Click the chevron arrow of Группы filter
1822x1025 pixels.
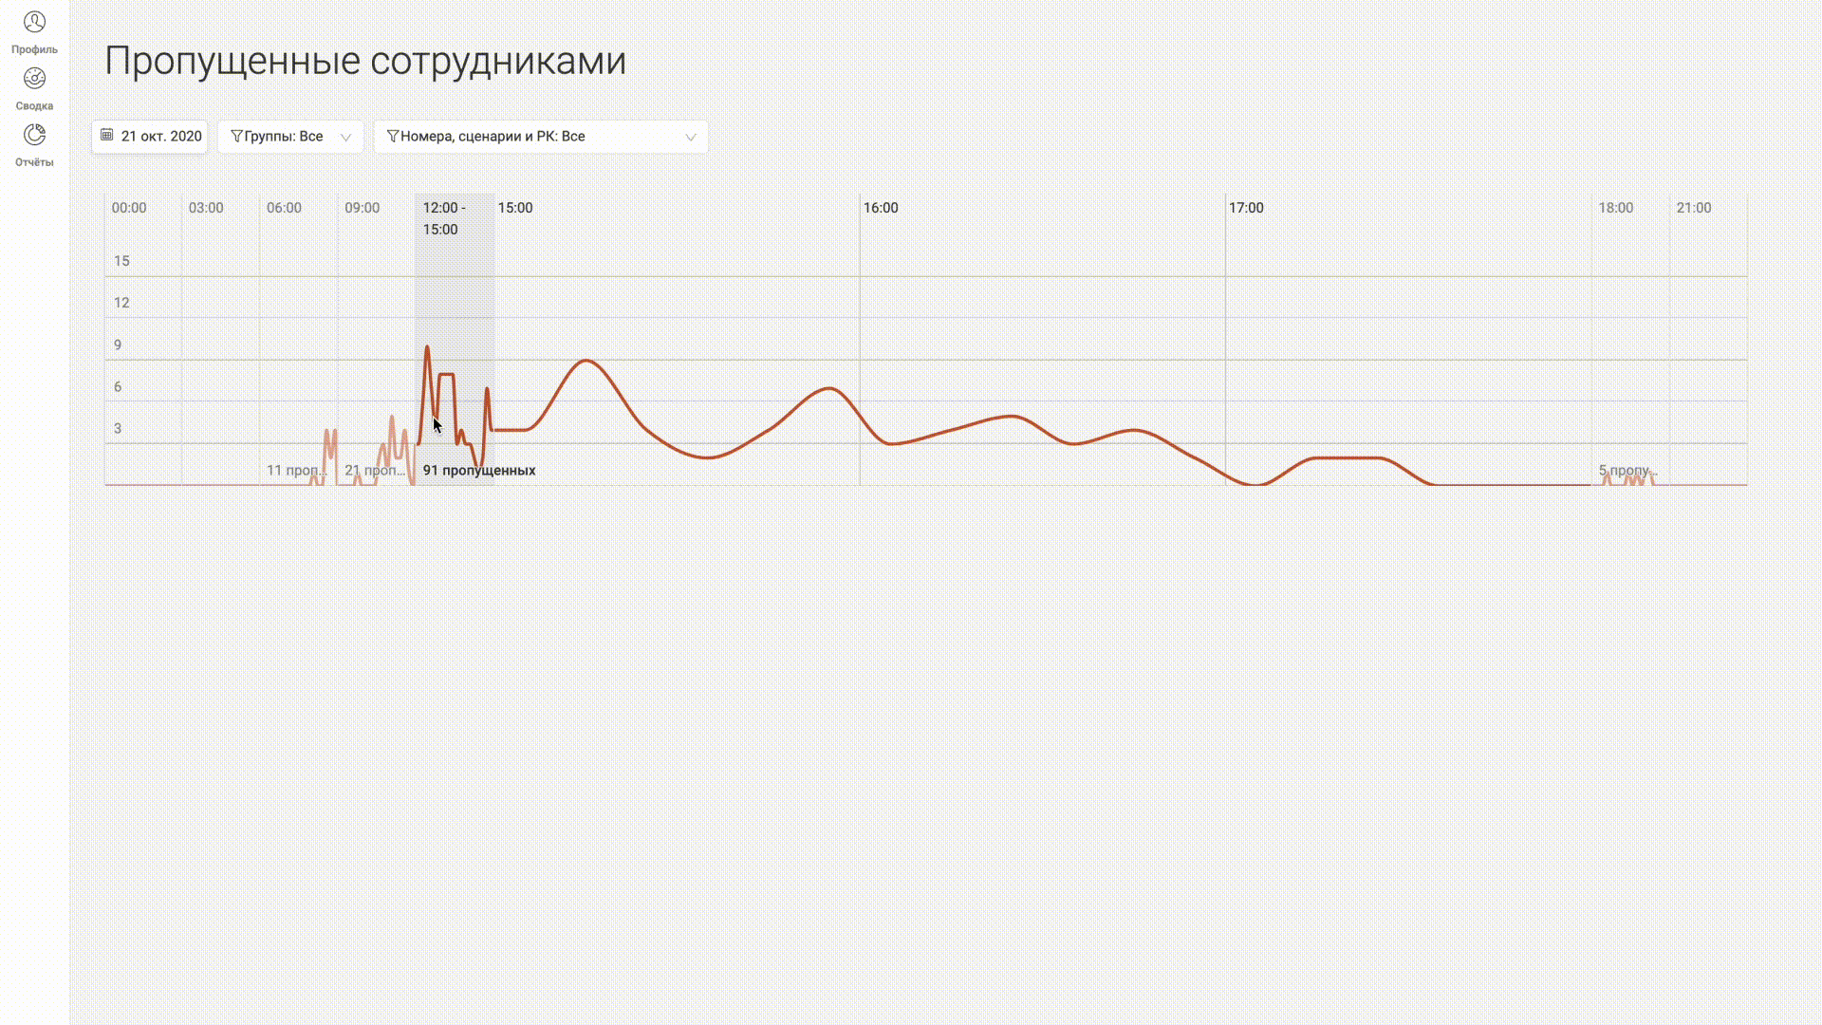pos(346,138)
